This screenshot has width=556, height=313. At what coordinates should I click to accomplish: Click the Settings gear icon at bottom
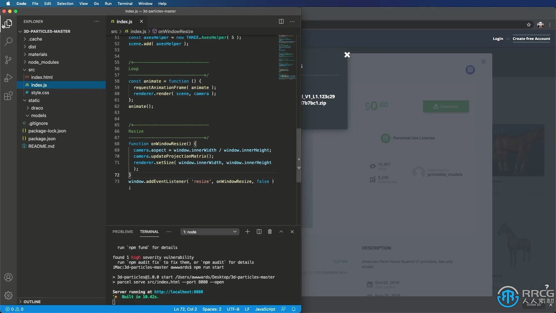(x=8, y=295)
